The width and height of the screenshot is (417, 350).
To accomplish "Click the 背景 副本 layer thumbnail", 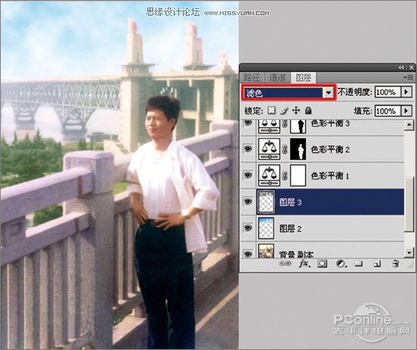I will pyautogui.click(x=266, y=250).
